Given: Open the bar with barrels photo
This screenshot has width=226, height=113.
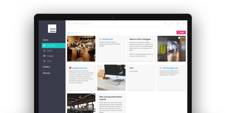Looking at the screenshot, I should [x=81, y=48].
